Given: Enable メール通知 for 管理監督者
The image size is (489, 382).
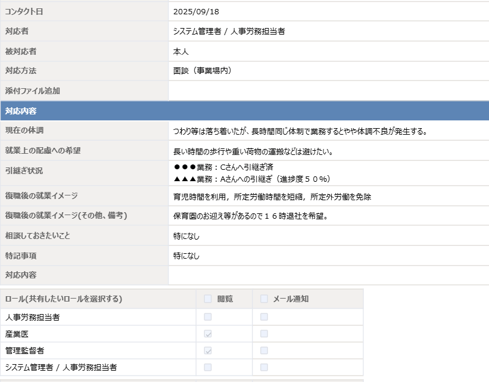Looking at the screenshot, I should tap(264, 350).
